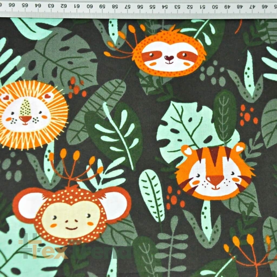Click the ruler number 62
277x277 pixels.
64,6
